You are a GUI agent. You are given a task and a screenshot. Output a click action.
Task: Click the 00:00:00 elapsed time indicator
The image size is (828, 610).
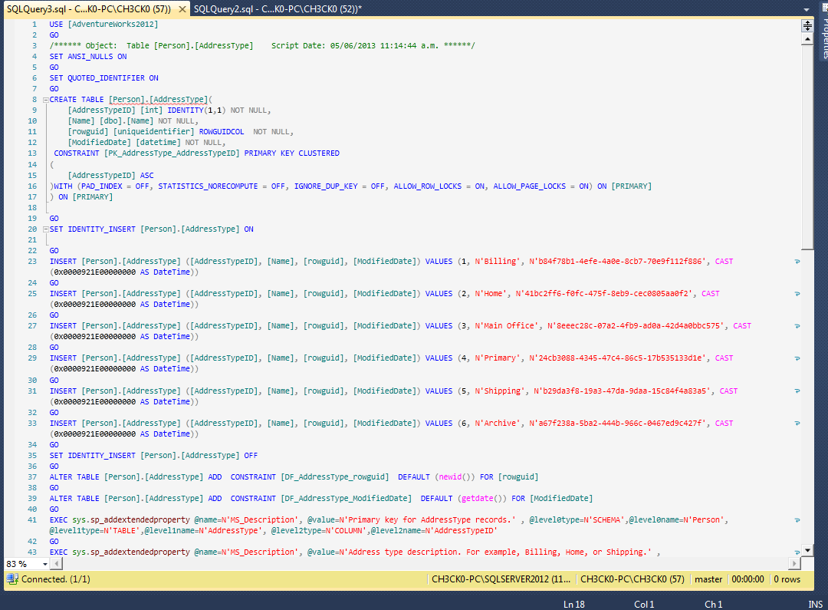pos(747,579)
